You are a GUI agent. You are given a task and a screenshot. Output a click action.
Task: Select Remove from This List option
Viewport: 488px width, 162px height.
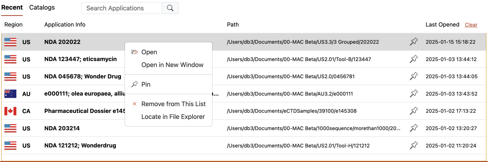pyautogui.click(x=173, y=104)
